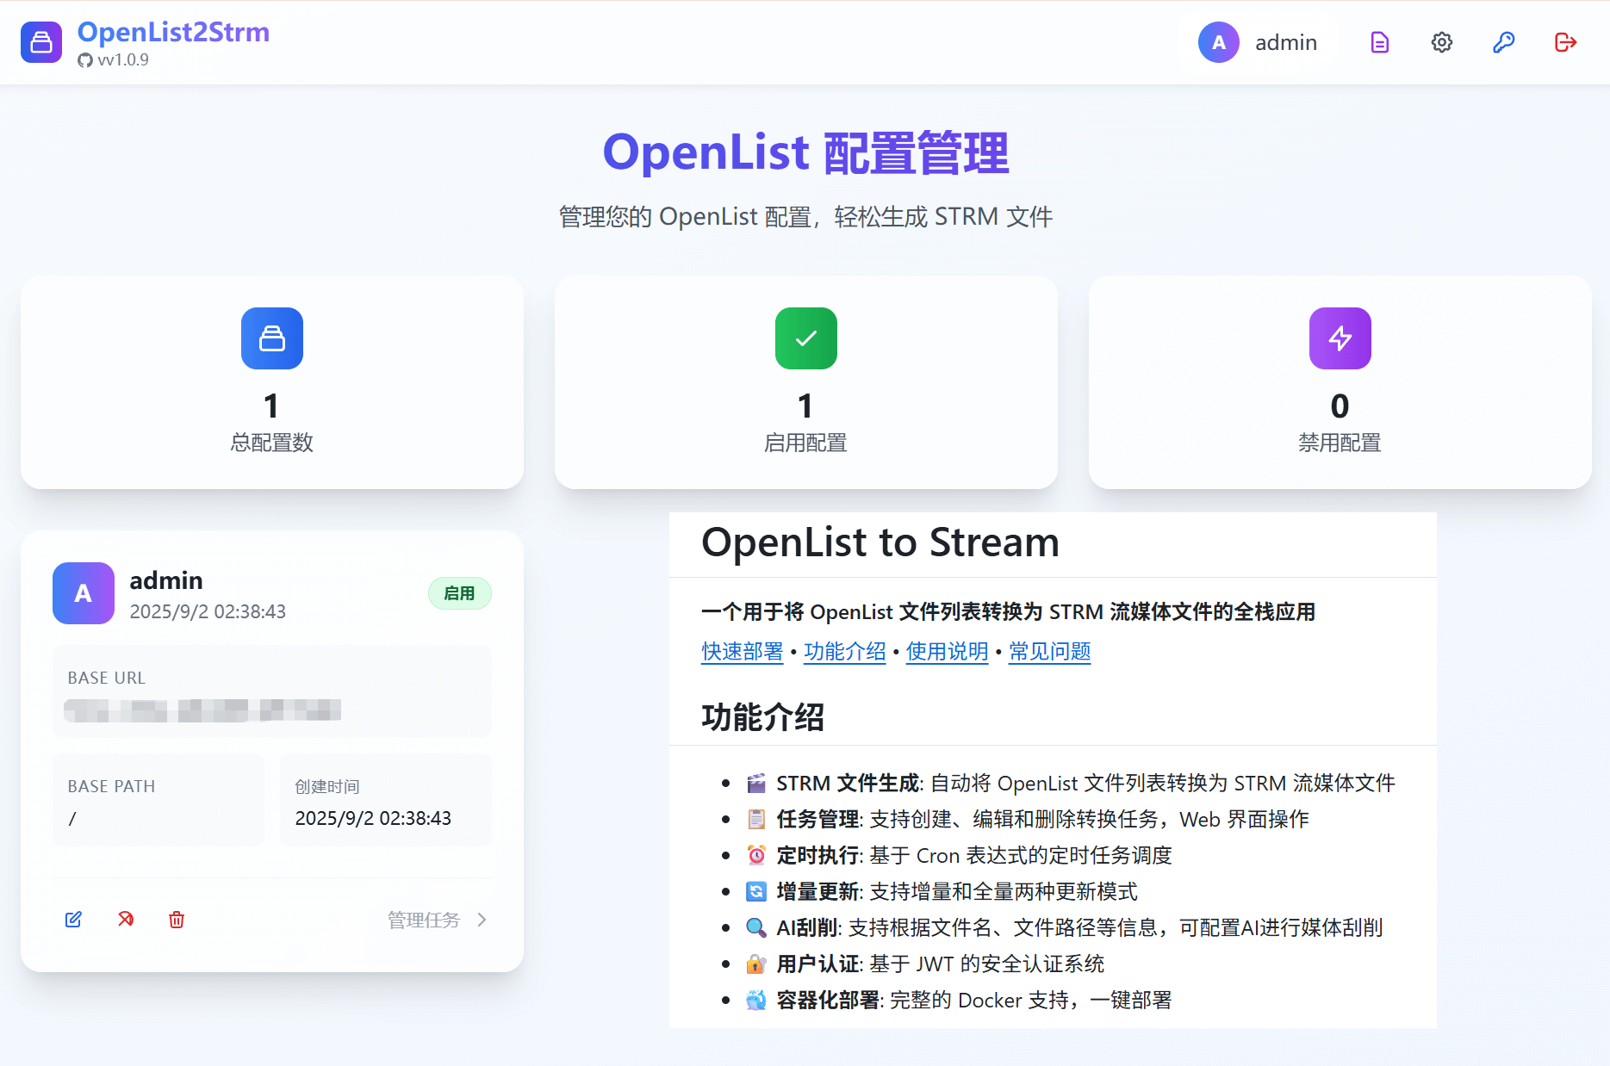The width and height of the screenshot is (1610, 1066).
Task: Select the 启用配置 statistics card
Action: click(805, 382)
